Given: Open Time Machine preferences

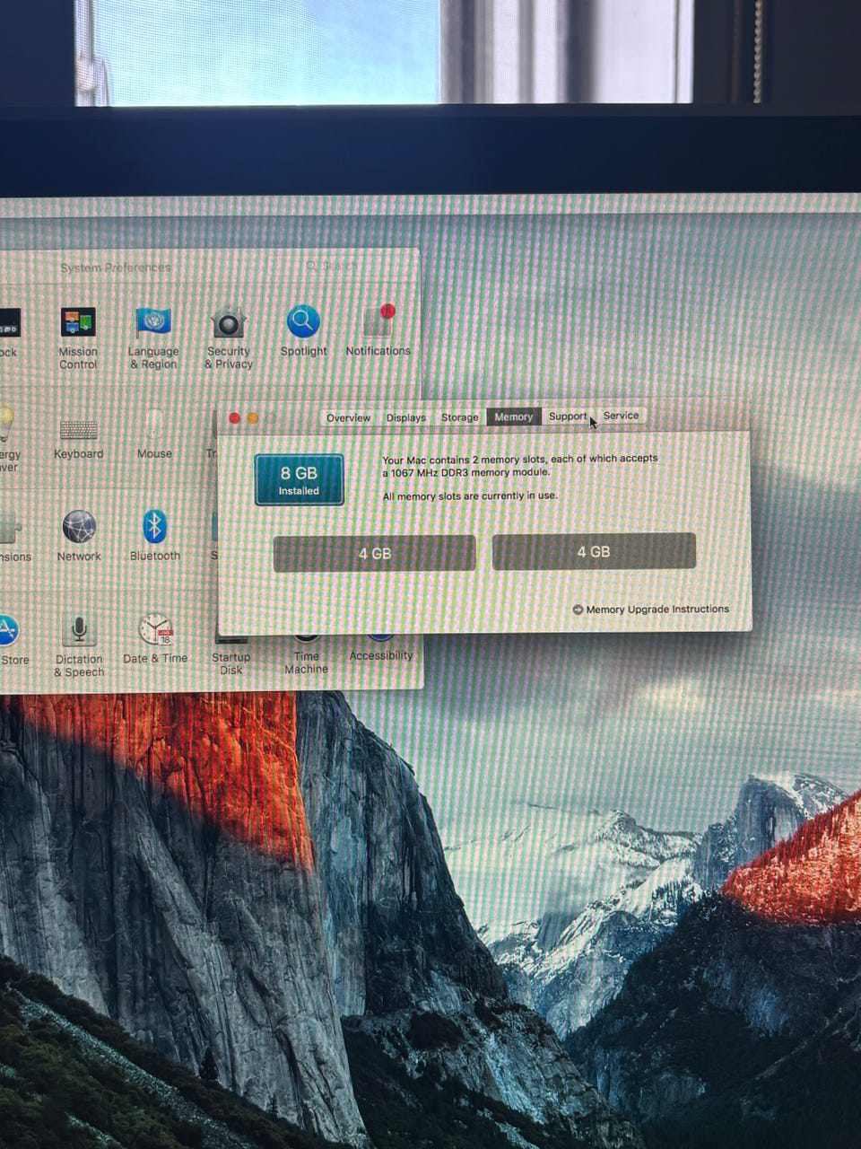Looking at the screenshot, I should click(307, 655).
